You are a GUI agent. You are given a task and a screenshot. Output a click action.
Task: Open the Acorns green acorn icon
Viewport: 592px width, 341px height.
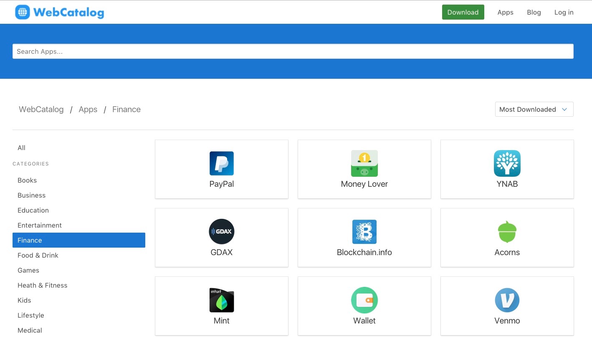coord(507,232)
